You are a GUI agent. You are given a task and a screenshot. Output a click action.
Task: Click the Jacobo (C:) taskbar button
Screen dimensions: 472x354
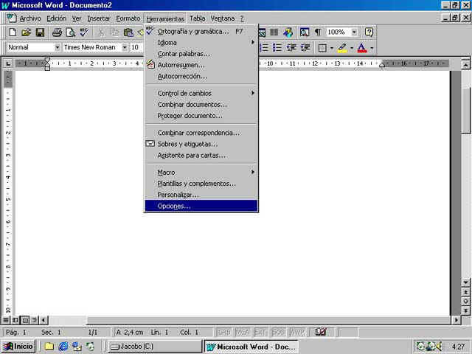(155, 347)
